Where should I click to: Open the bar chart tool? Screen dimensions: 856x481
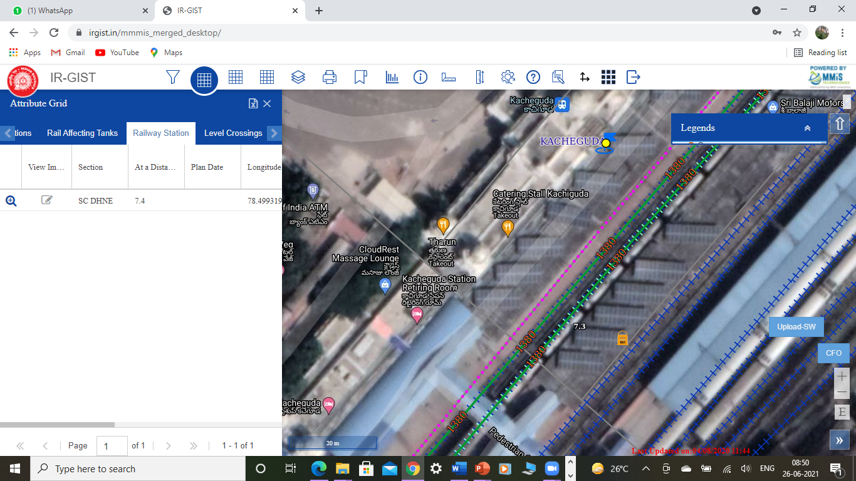point(392,77)
